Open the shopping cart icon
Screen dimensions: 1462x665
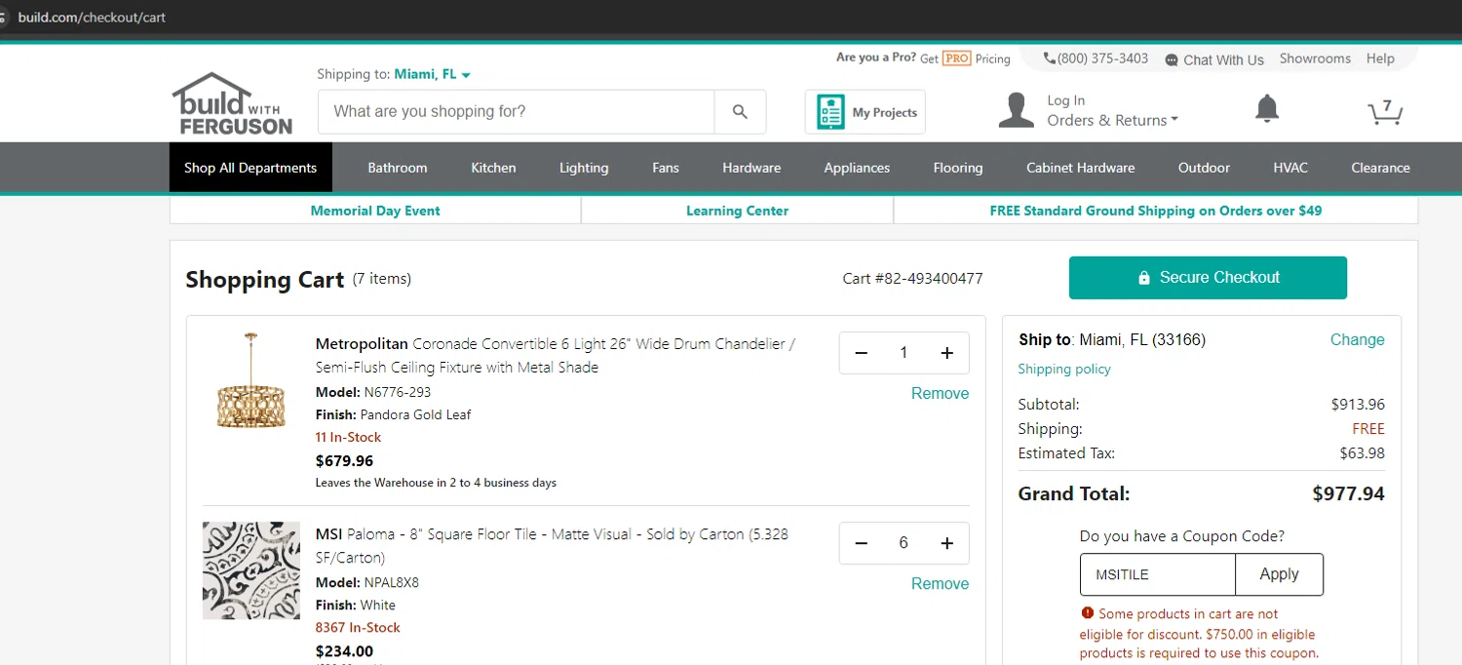pos(1385,112)
